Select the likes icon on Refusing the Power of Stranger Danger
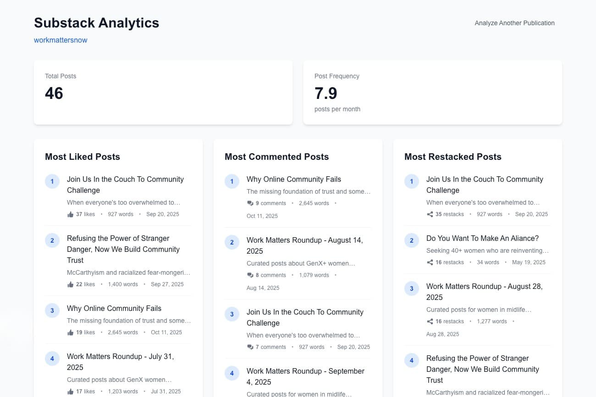This screenshot has height=397, width=596. tap(71, 284)
